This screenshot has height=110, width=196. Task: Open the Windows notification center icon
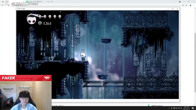click(193, 108)
